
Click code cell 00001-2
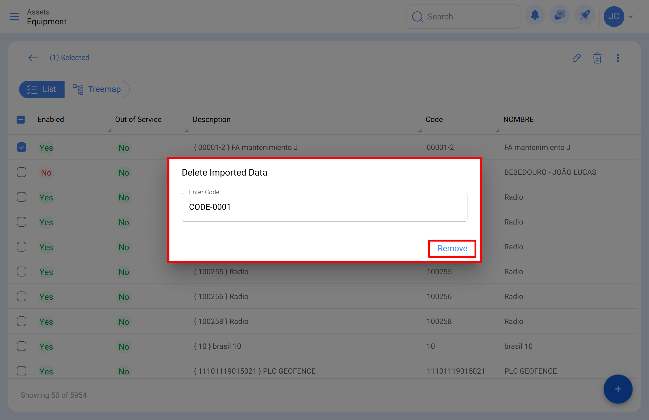[440, 147]
